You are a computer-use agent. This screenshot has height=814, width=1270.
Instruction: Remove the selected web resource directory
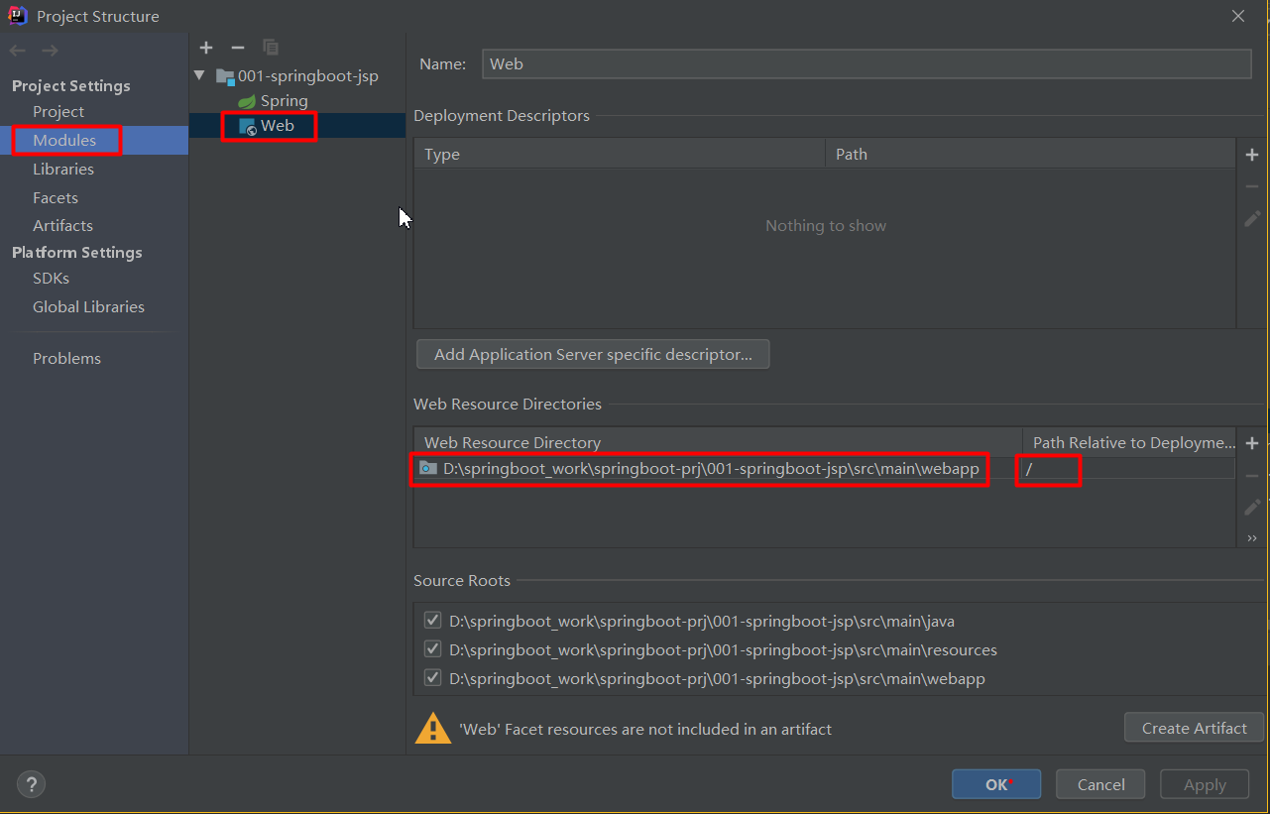[1252, 476]
